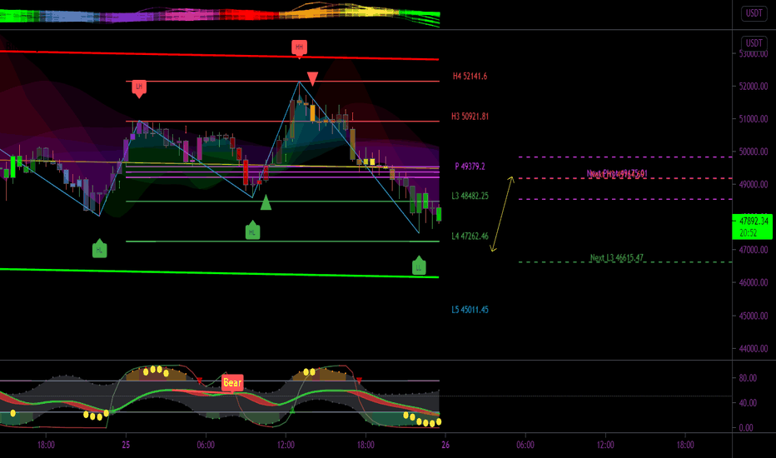Select the H4 52141.6 pivot label
This screenshot has height=458, width=776.
470,77
